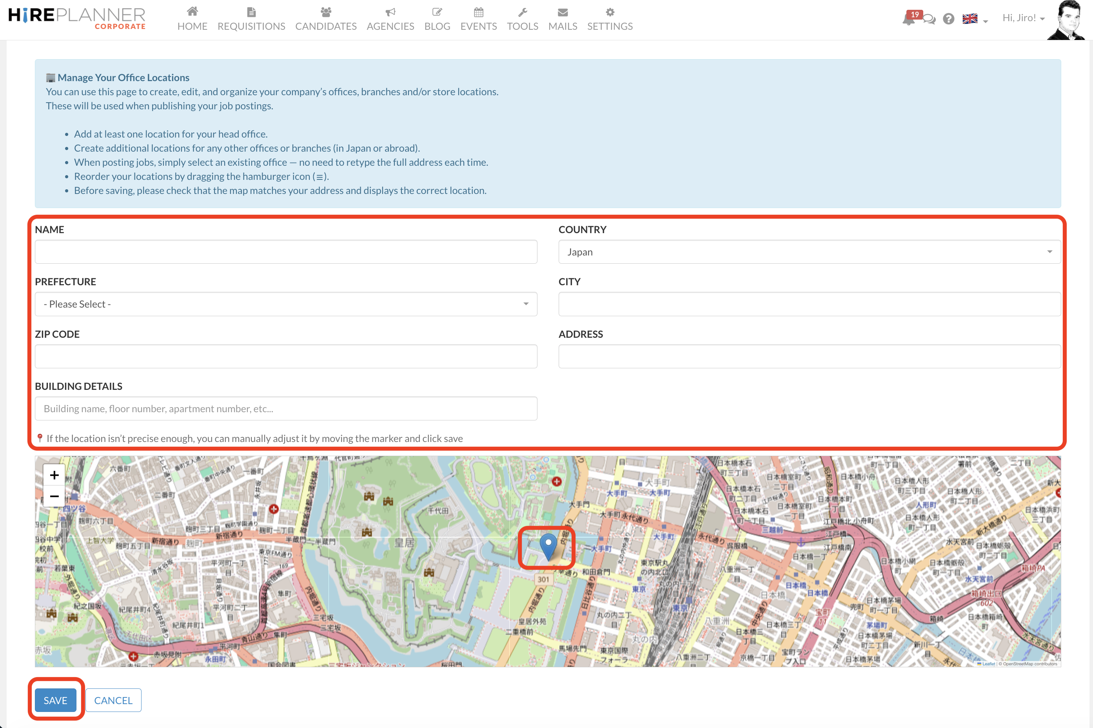This screenshot has width=1093, height=728.
Task: Click the map zoom out button
Action: click(54, 496)
